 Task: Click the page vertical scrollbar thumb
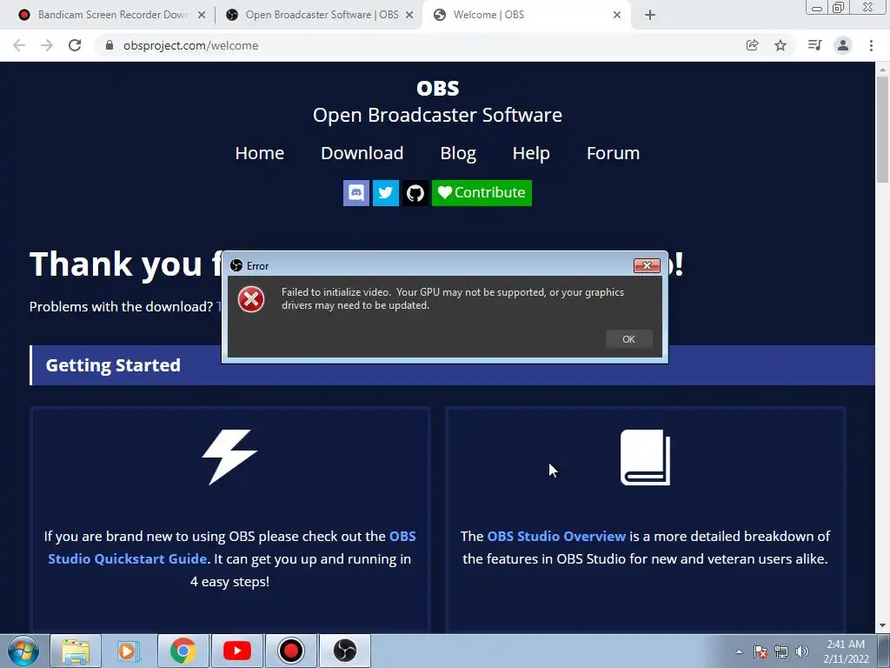click(x=882, y=130)
